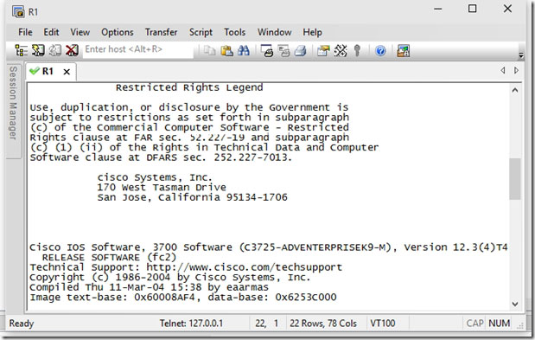Click the tab scroll left arrow
535x340 pixels.
pyautogui.click(x=502, y=70)
